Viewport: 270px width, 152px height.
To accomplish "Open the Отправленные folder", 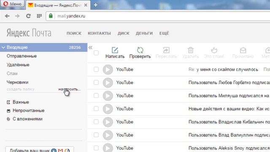I will click(22, 56).
